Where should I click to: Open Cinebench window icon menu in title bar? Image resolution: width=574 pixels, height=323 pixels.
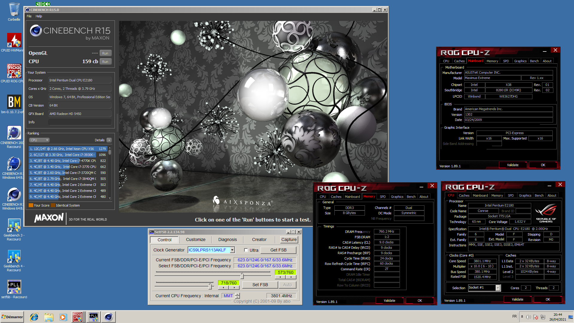[x=28, y=10]
